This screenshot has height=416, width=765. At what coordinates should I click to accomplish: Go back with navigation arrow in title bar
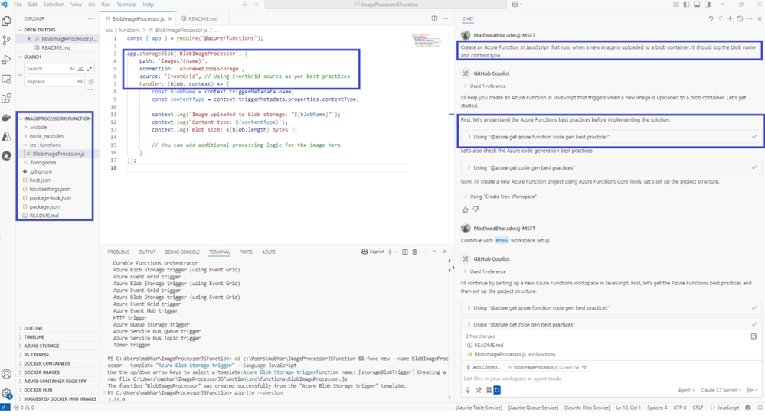pyautogui.click(x=245, y=5)
